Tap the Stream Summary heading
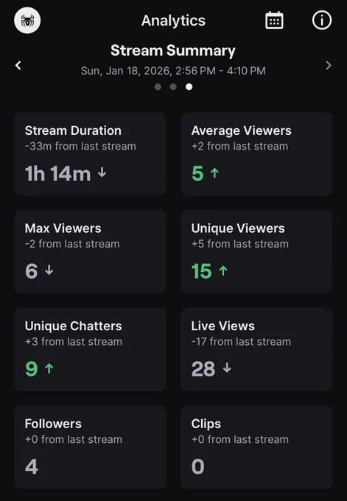Image resolution: width=347 pixels, height=501 pixels. pyautogui.click(x=173, y=51)
